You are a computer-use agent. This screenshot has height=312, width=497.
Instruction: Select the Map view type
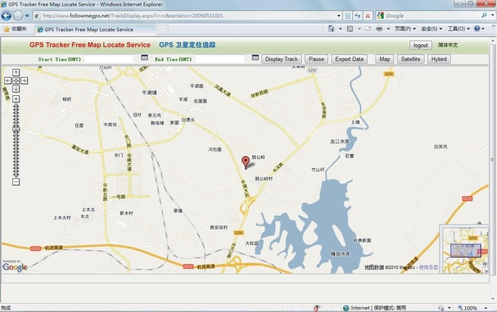click(x=385, y=59)
